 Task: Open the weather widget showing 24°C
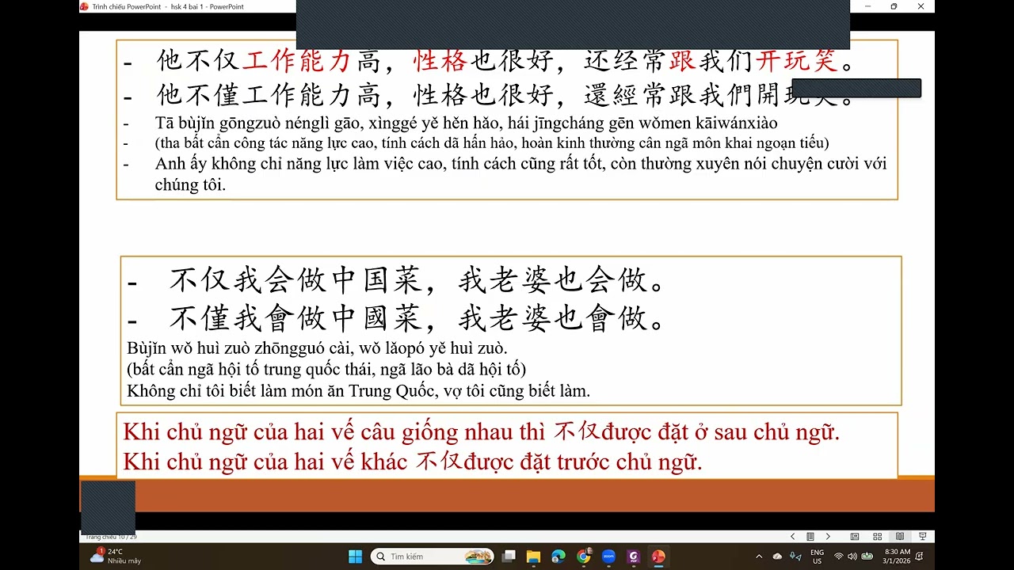pyautogui.click(x=116, y=557)
